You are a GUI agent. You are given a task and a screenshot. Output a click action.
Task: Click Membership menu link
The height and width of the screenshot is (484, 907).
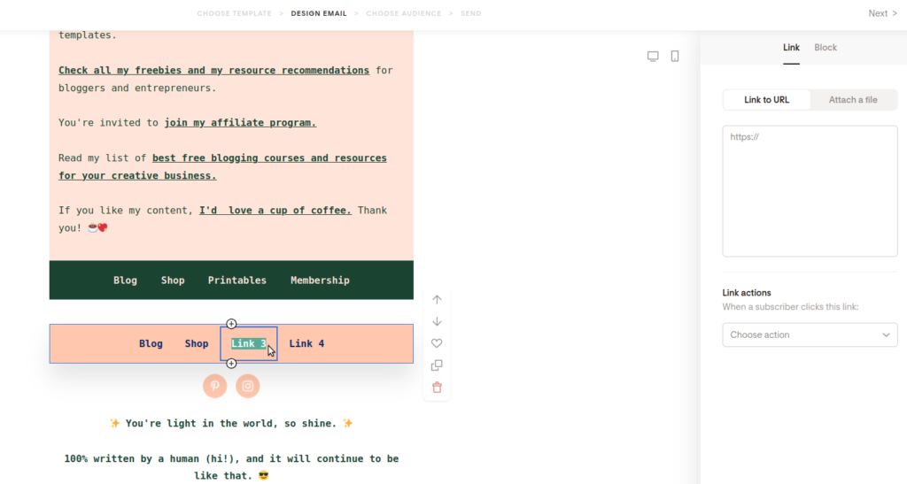320,280
